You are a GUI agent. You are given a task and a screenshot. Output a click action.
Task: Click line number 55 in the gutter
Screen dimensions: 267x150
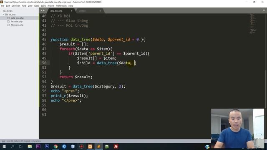click(44, 86)
